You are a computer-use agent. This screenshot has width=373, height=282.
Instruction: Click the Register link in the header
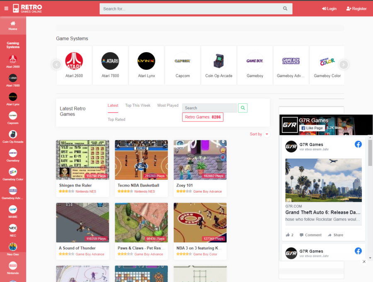[x=356, y=8]
